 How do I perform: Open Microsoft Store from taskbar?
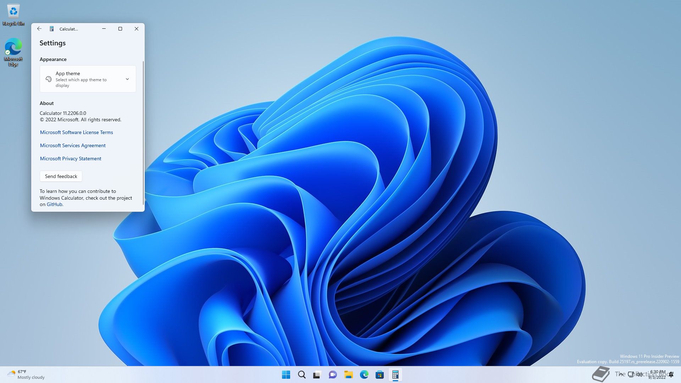[x=380, y=374]
